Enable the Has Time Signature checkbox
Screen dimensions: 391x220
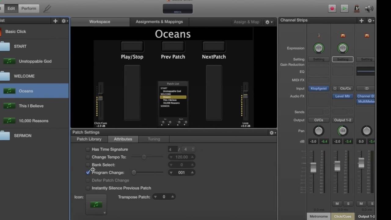[88, 149]
